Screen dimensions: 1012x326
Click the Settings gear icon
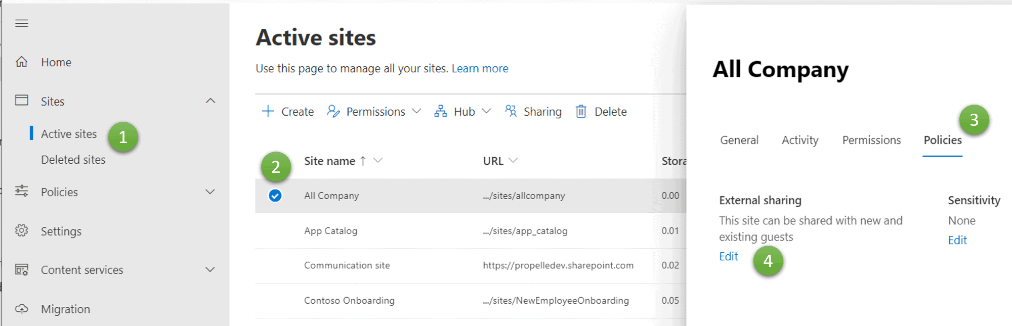(21, 230)
